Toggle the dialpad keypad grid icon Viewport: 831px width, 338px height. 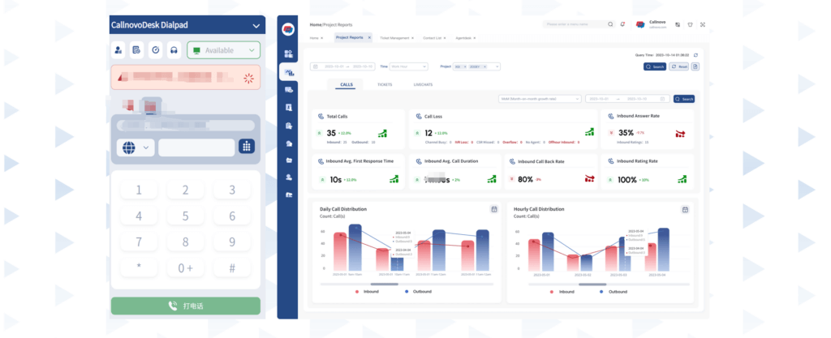point(246,147)
